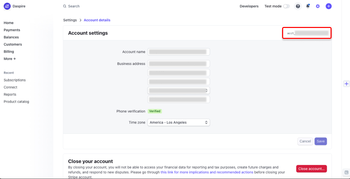350x179 pixels.
Task: Click the Close account... button
Action: (x=311, y=169)
